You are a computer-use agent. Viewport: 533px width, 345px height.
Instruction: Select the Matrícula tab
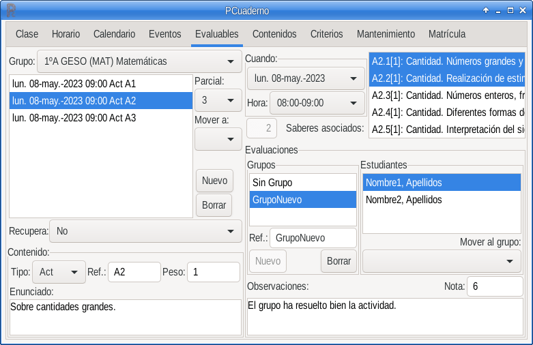tap(447, 34)
